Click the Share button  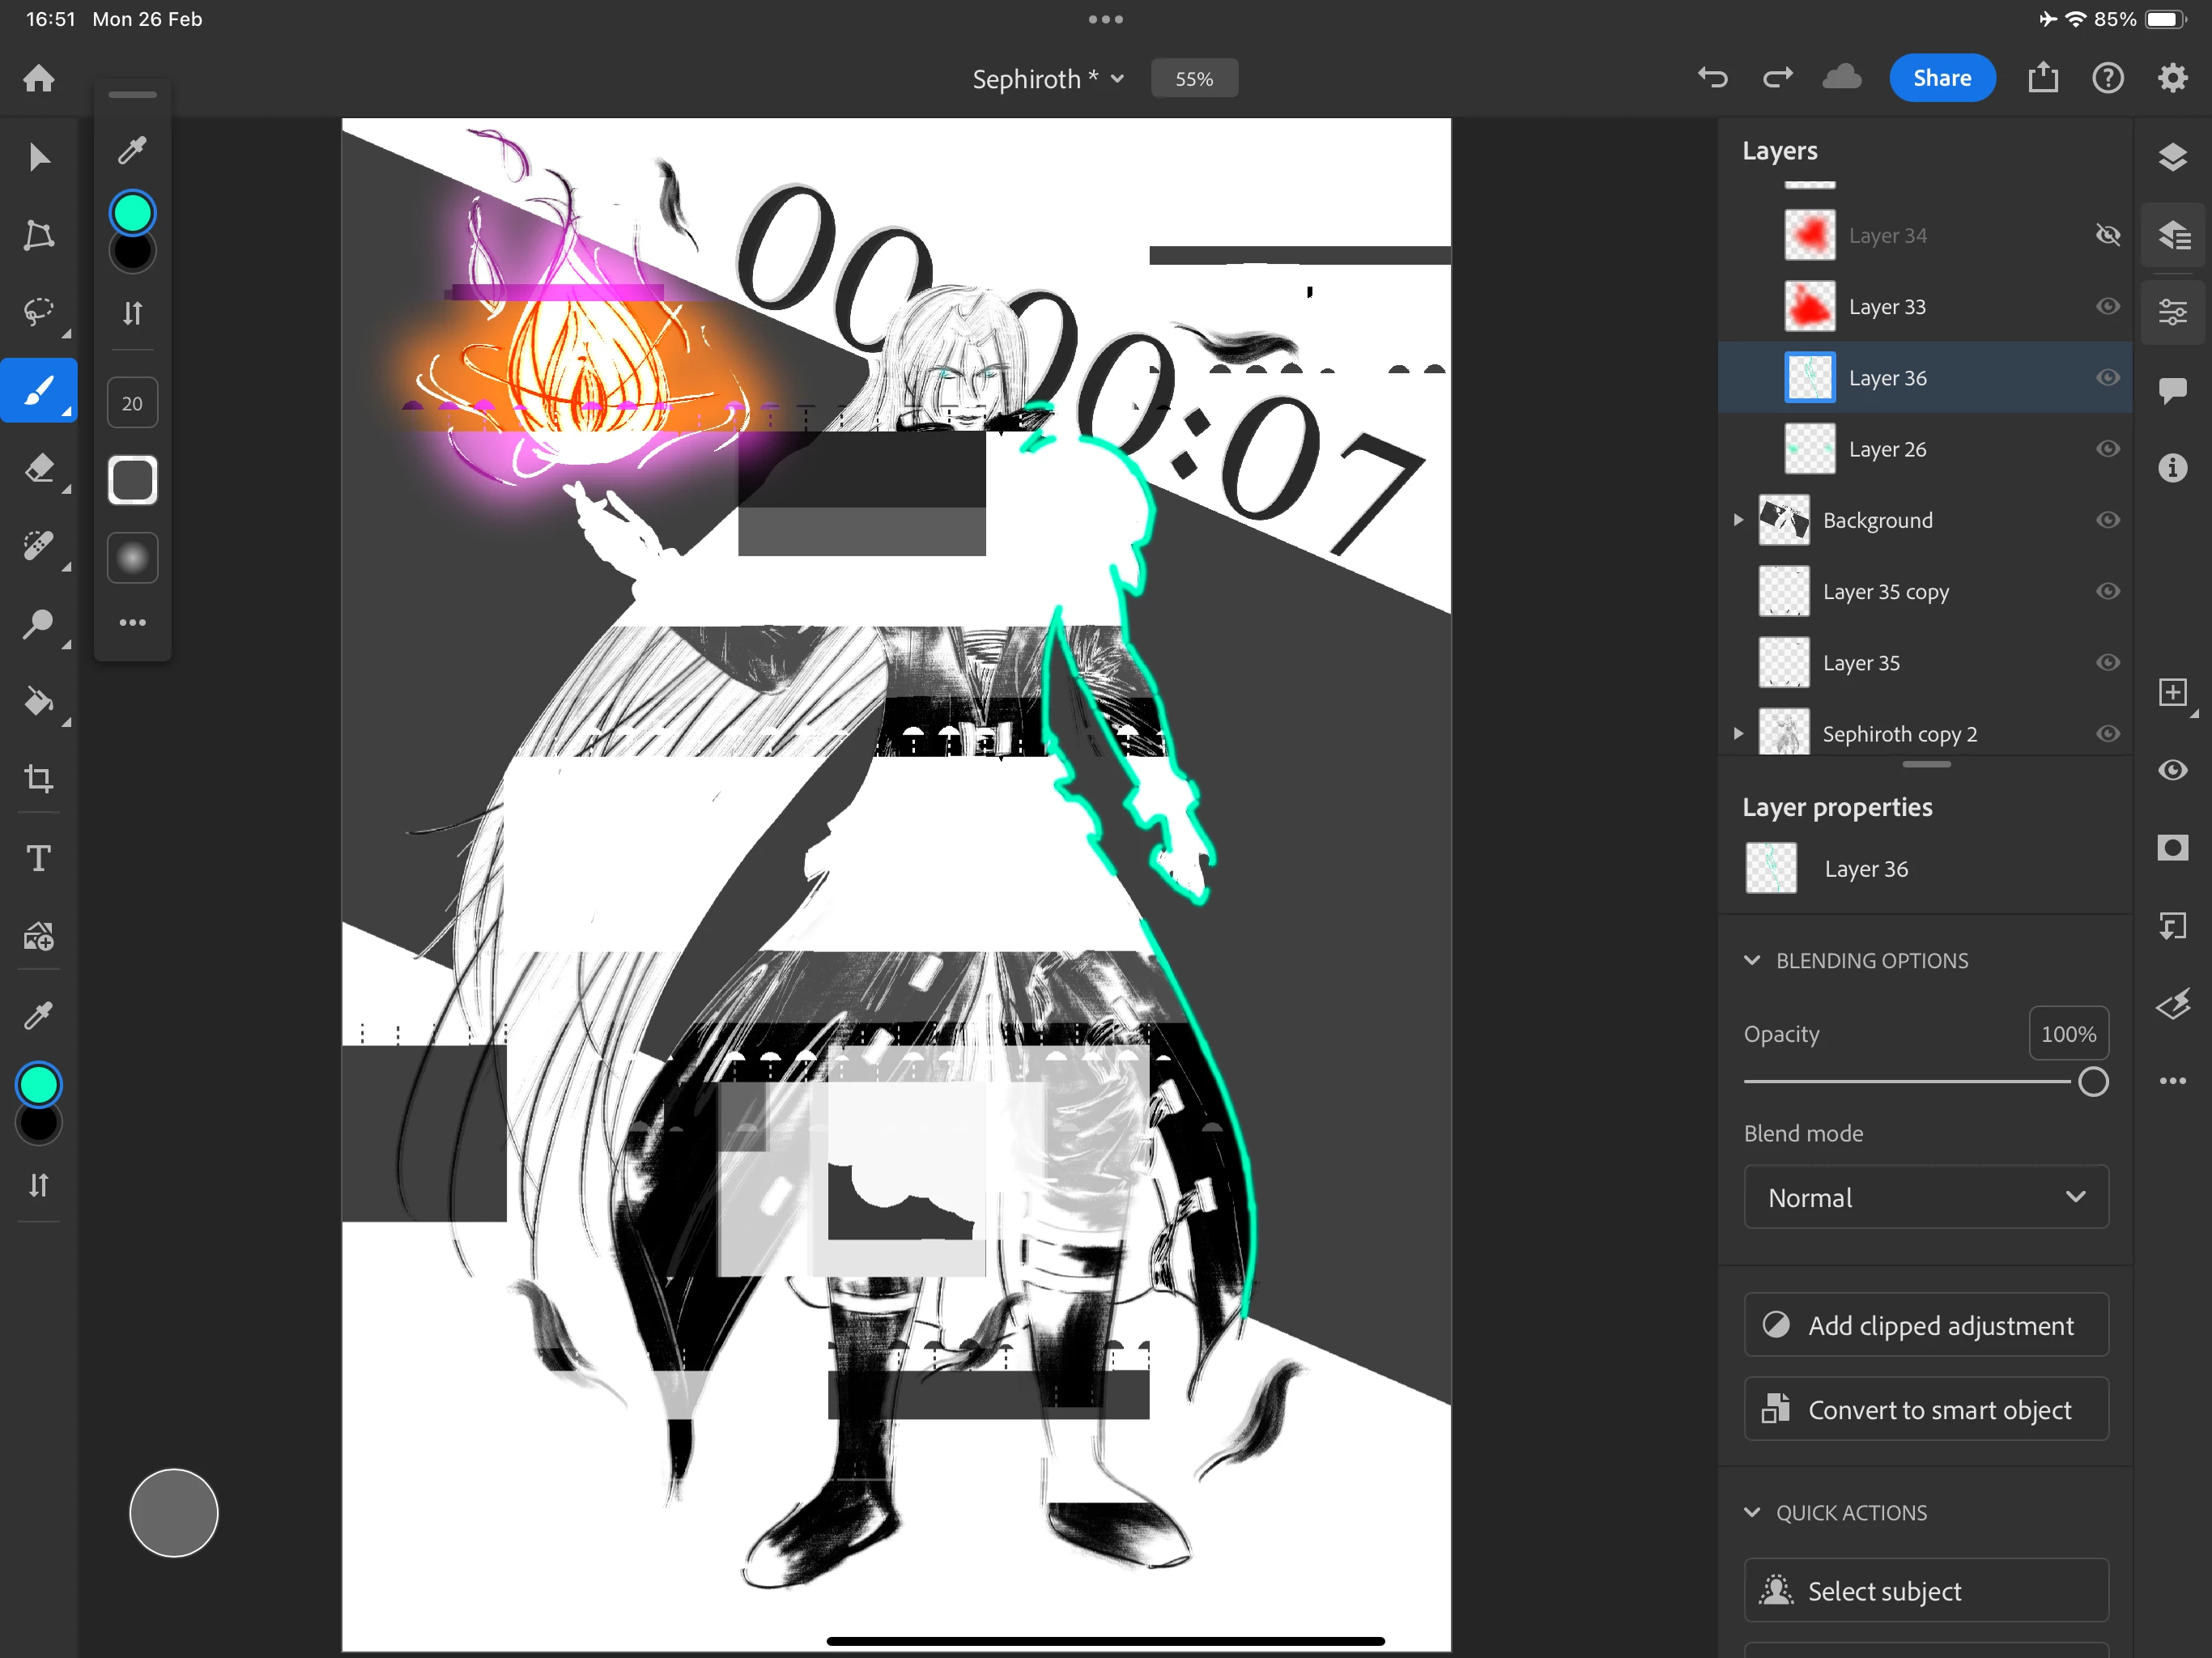[1941, 78]
